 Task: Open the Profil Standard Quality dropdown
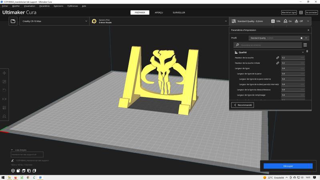[279, 38]
